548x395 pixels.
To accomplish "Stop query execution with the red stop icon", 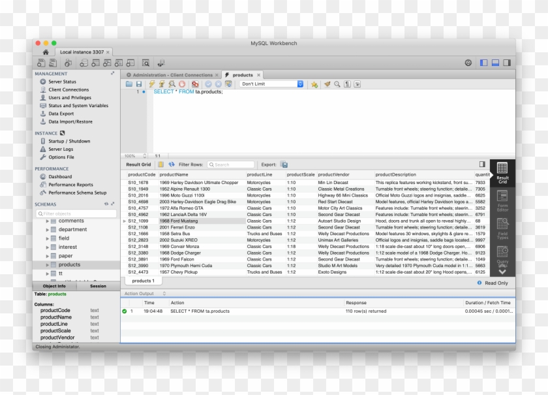I will (x=181, y=84).
